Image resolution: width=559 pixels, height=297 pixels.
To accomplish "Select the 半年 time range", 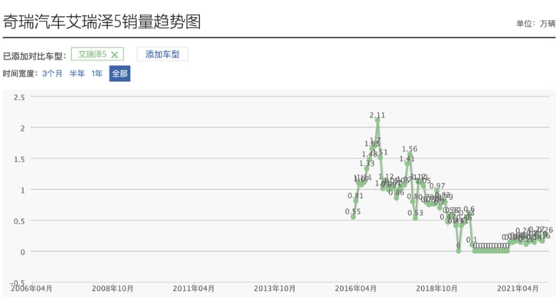I will 77,73.
